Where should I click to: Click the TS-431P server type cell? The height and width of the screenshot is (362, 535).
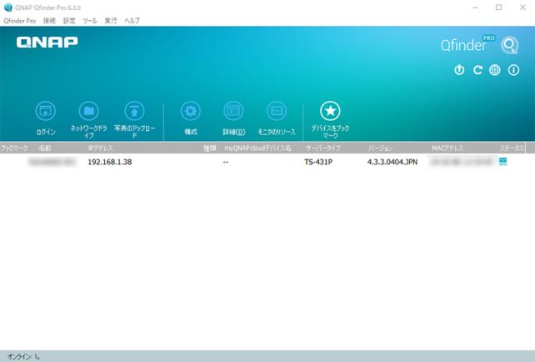pos(318,162)
